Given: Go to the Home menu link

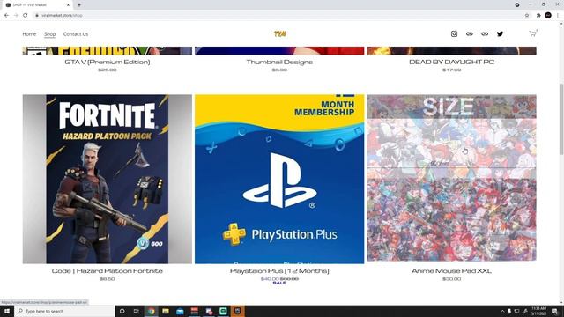Looking at the screenshot, I should (29, 33).
